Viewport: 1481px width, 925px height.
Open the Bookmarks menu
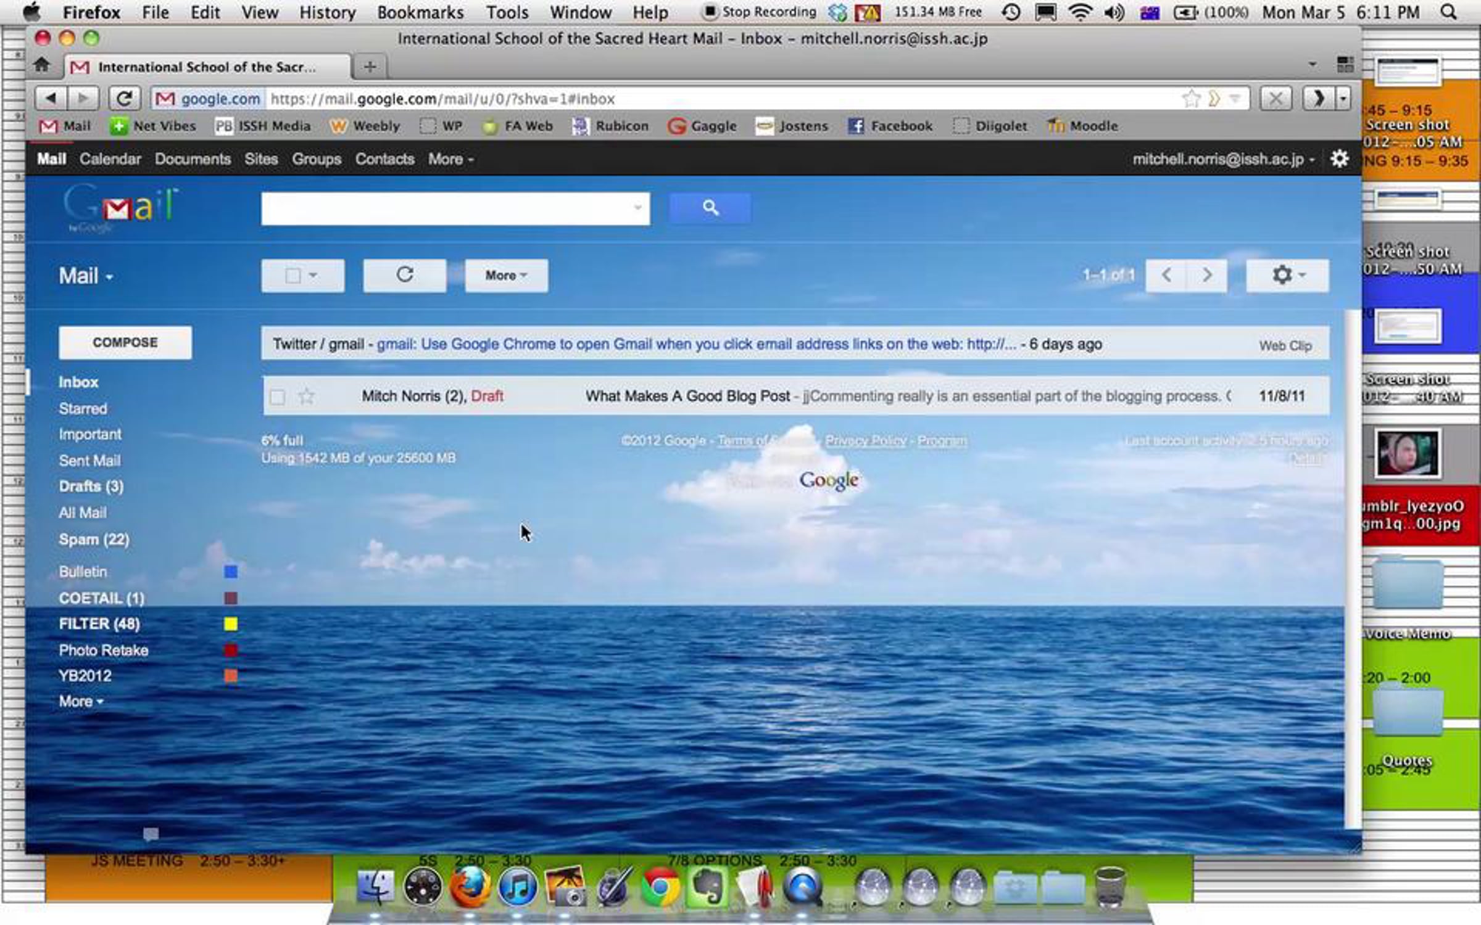pos(420,12)
